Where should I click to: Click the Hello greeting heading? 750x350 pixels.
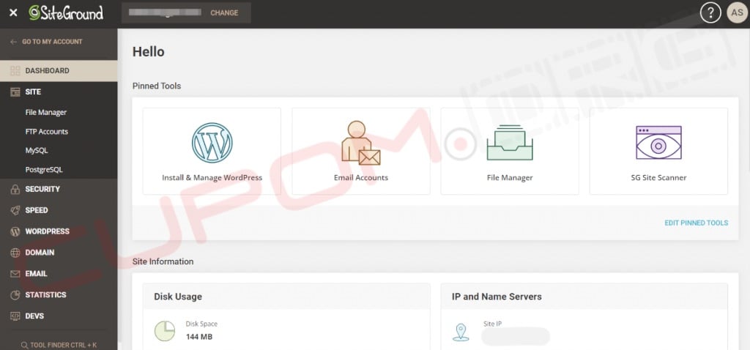(x=148, y=52)
